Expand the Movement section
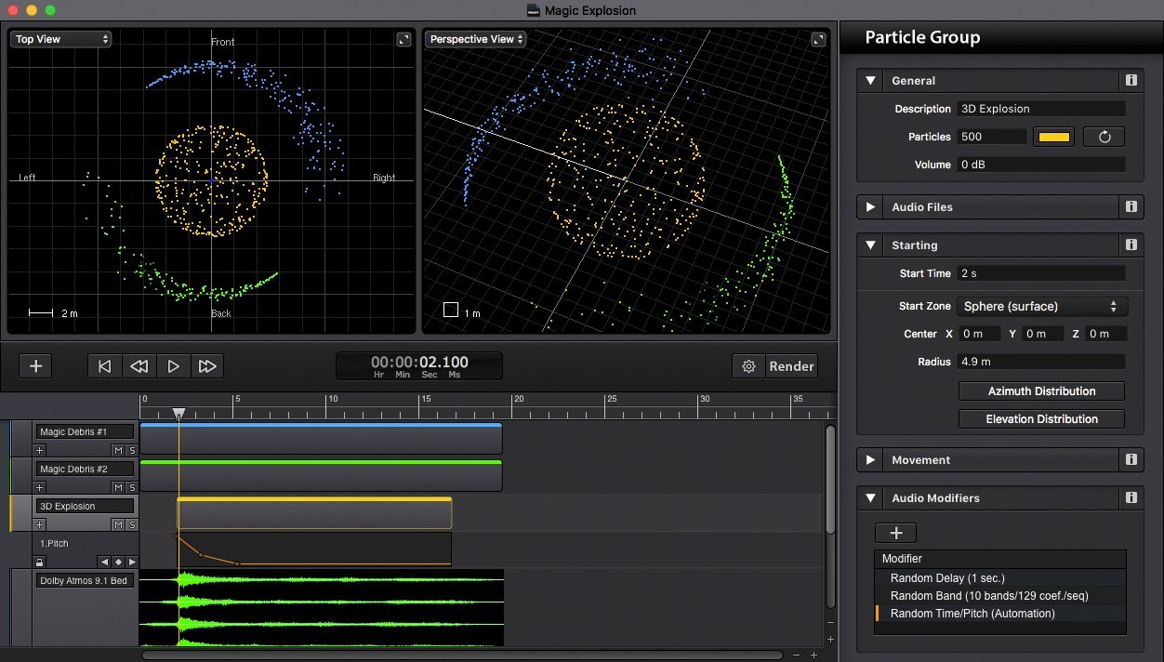 (x=870, y=459)
